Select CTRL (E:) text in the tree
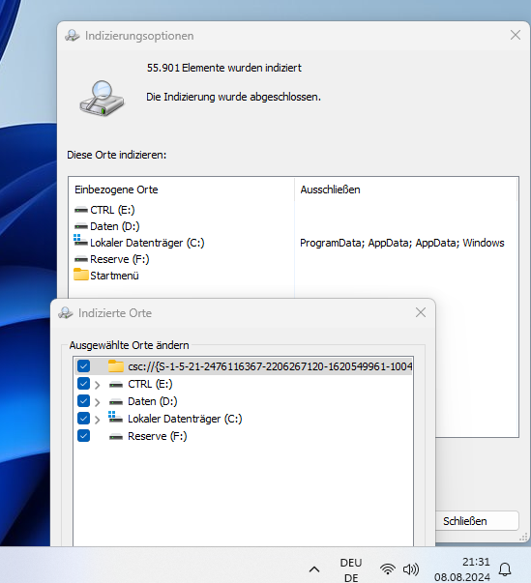The height and width of the screenshot is (583, 531). pos(150,384)
